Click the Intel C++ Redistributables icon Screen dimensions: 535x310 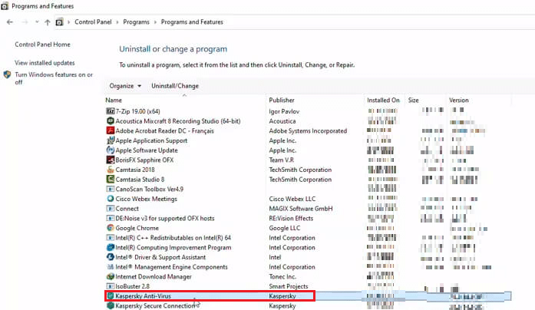click(111, 238)
